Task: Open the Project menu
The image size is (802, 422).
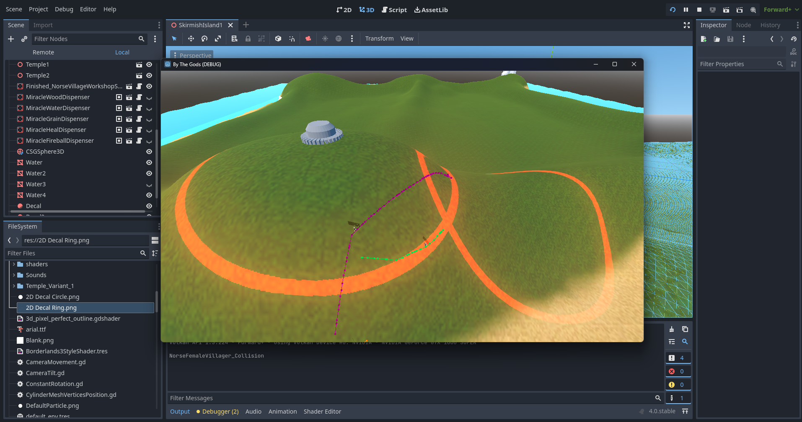Action: pyautogui.click(x=39, y=9)
